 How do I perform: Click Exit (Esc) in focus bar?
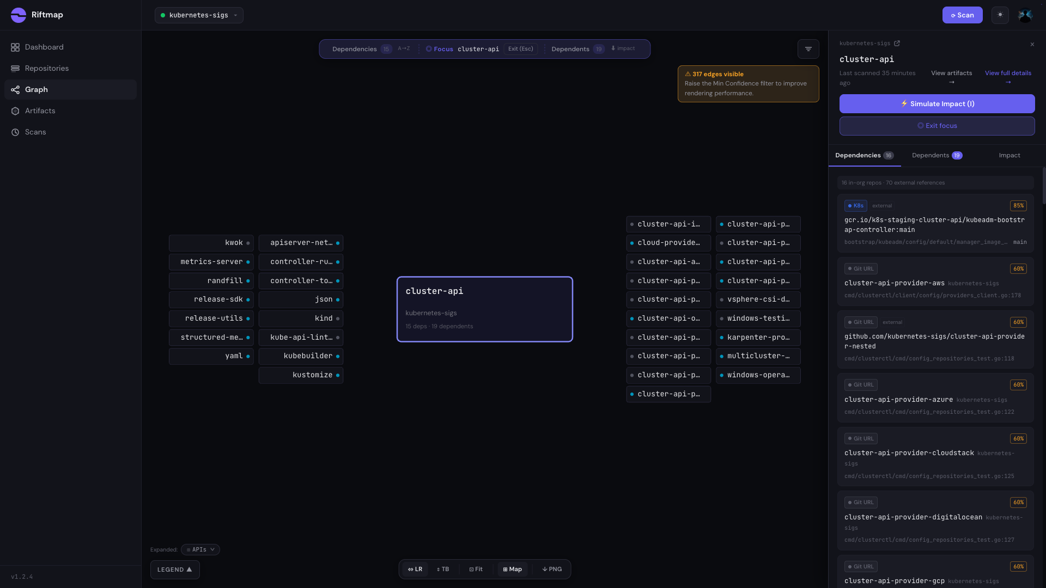520,49
